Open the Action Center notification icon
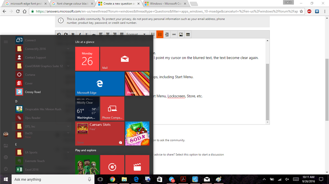 321,180
